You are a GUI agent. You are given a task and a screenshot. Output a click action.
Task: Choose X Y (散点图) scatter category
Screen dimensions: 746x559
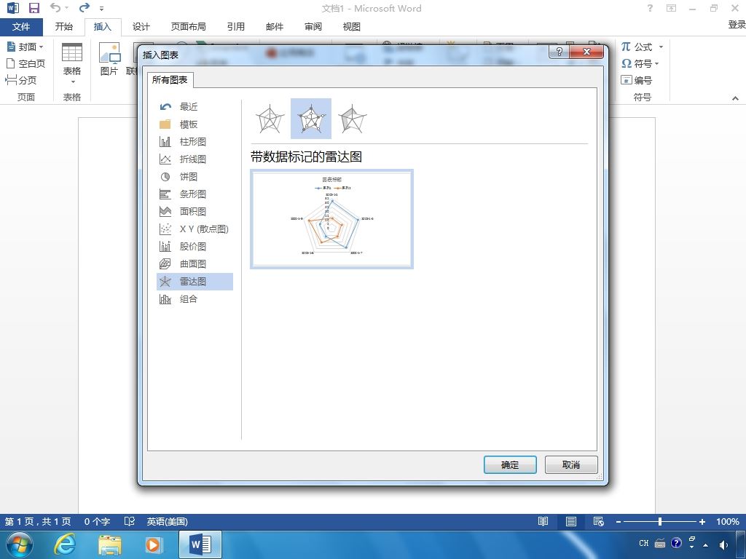coord(195,229)
